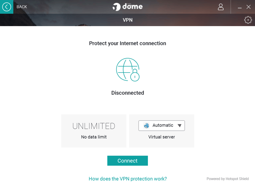Image resolution: width=255 pixels, height=188 pixels.
Task: Click the globe icon in server selector
Action: click(146, 126)
